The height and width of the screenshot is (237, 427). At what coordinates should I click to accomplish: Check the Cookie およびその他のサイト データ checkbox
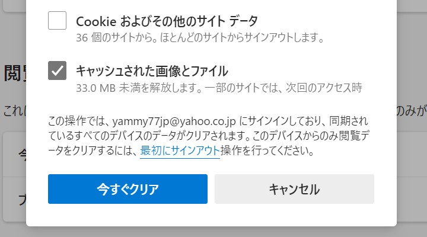57,20
